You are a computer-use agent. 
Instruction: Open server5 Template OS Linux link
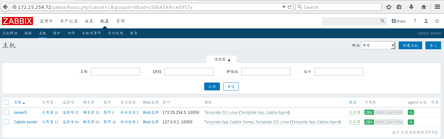221,112
